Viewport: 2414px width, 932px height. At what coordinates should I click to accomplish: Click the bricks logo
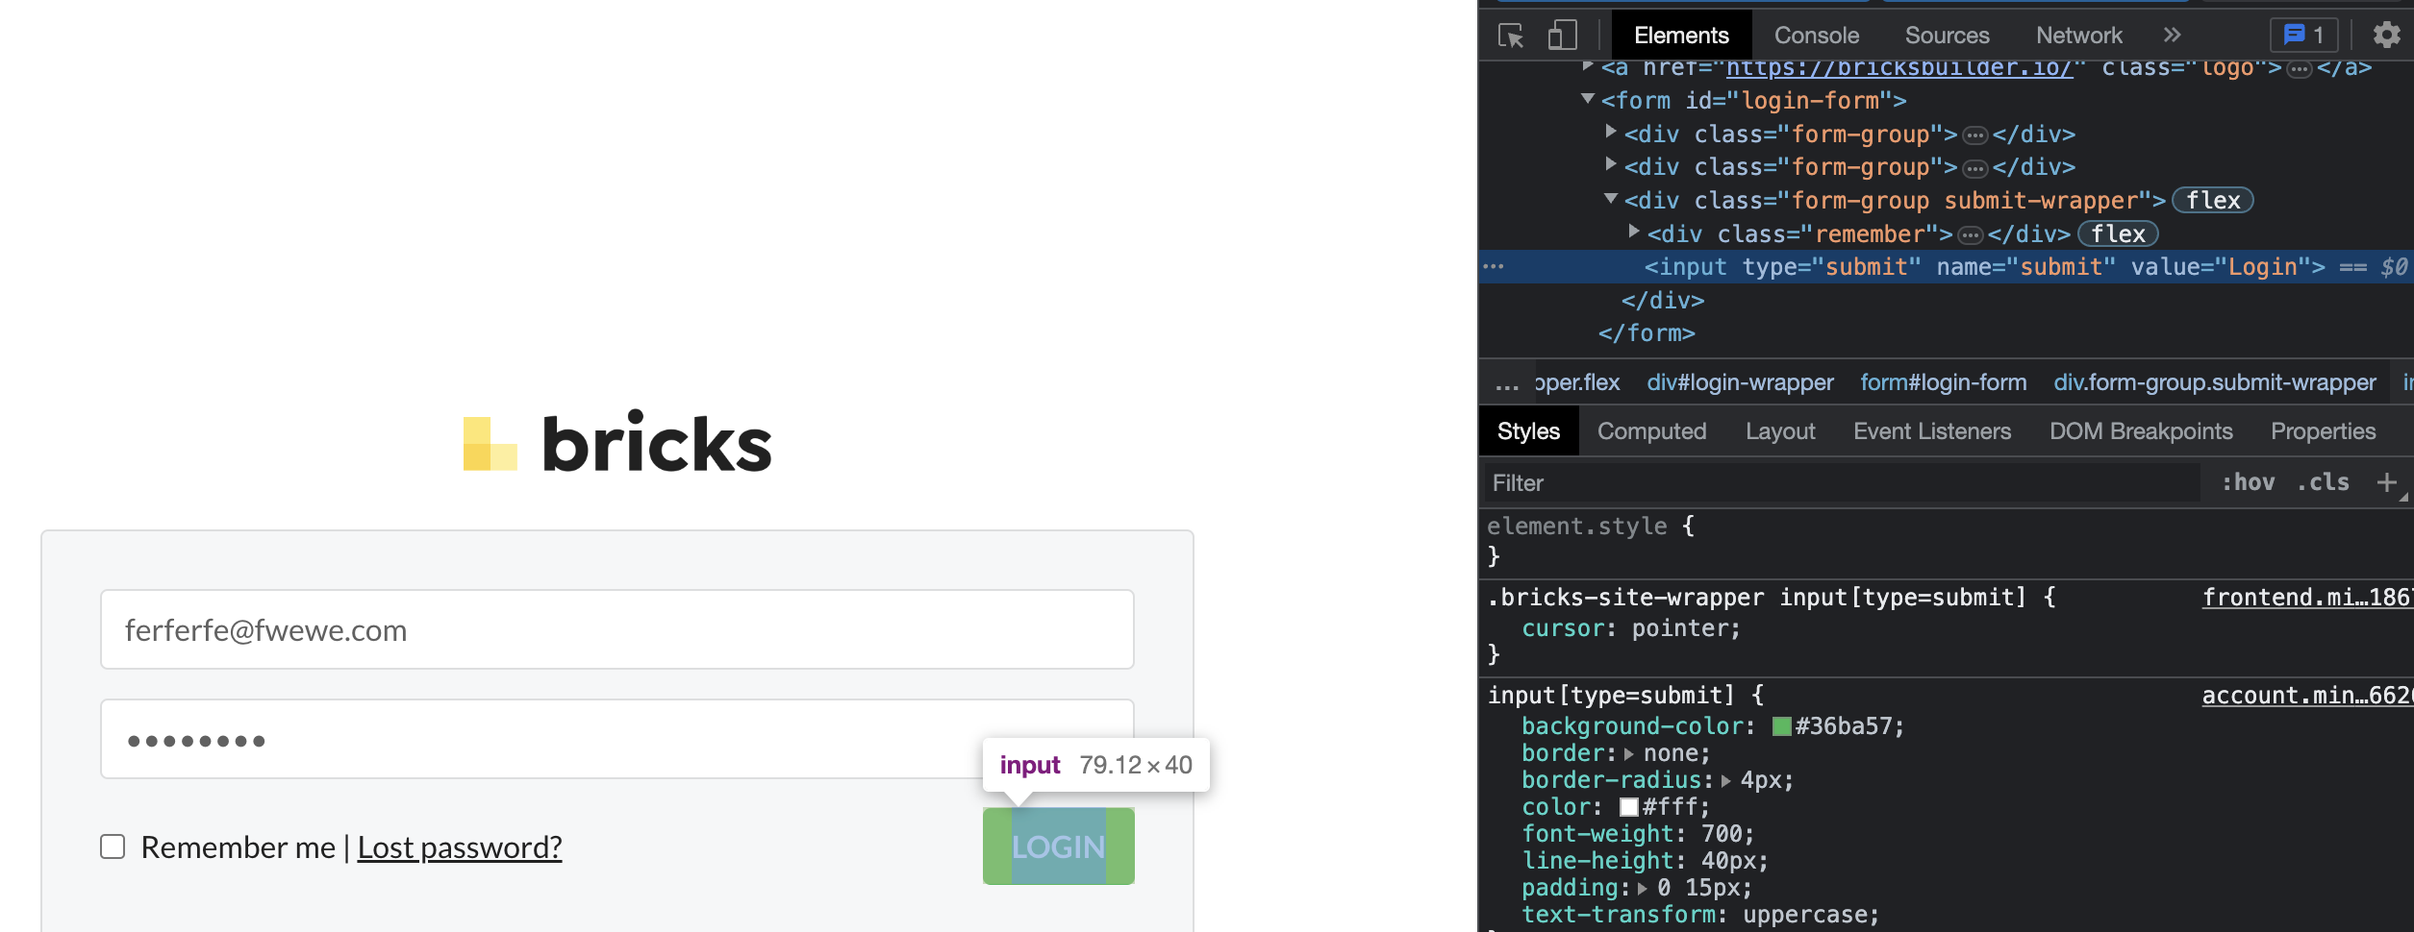tap(617, 444)
